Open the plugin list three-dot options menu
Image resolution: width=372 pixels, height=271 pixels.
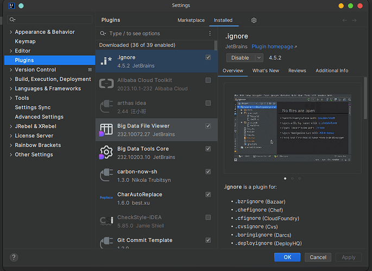tap(210, 34)
